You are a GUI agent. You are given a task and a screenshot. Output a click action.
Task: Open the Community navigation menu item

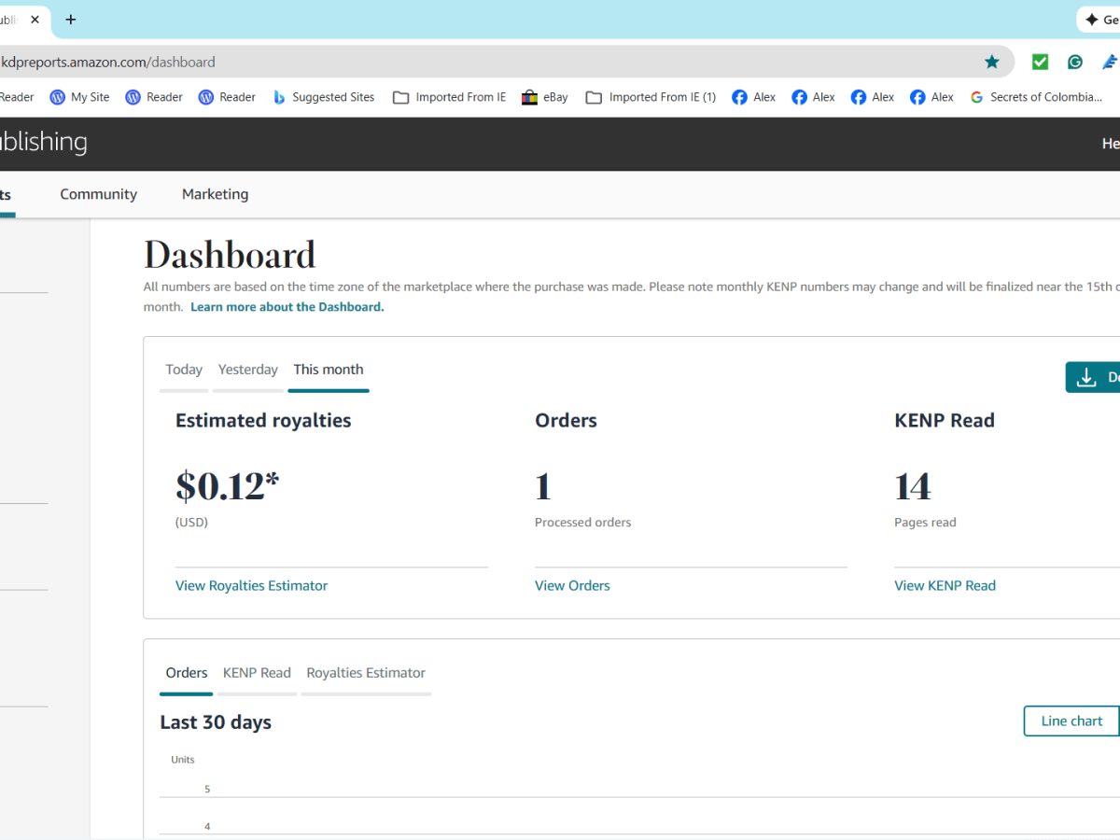[98, 194]
